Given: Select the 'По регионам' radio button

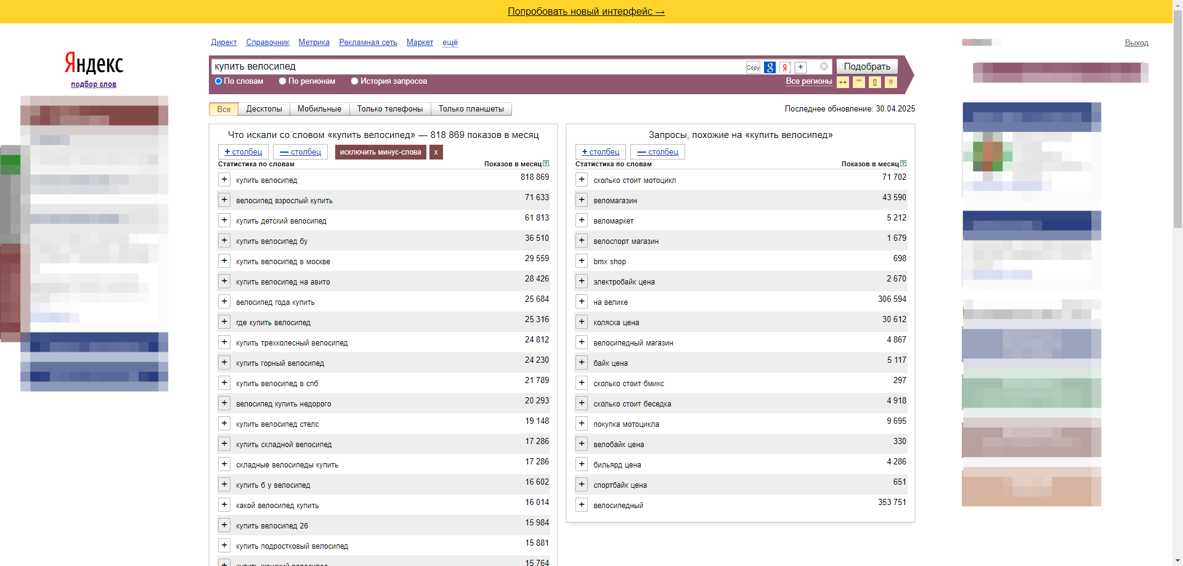Looking at the screenshot, I should coord(282,81).
